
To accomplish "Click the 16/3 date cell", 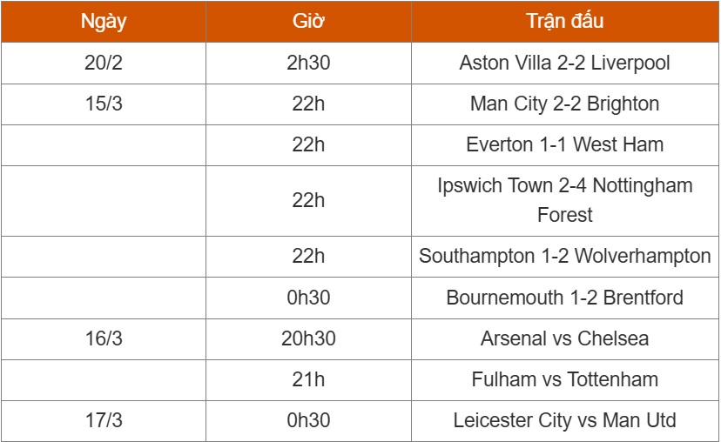I will click(x=104, y=339).
